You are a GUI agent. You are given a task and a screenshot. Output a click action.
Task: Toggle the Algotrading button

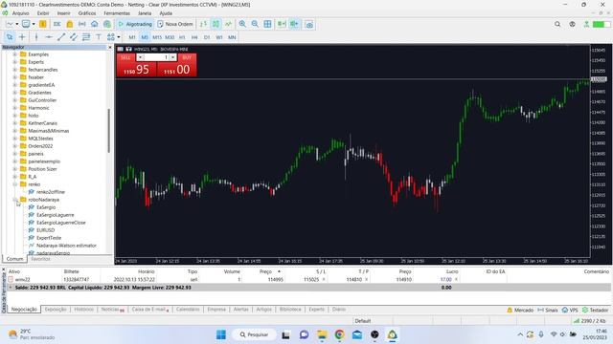coord(135,24)
